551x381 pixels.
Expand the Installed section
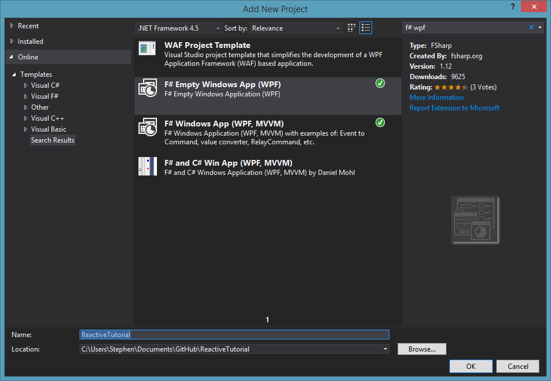coord(12,41)
